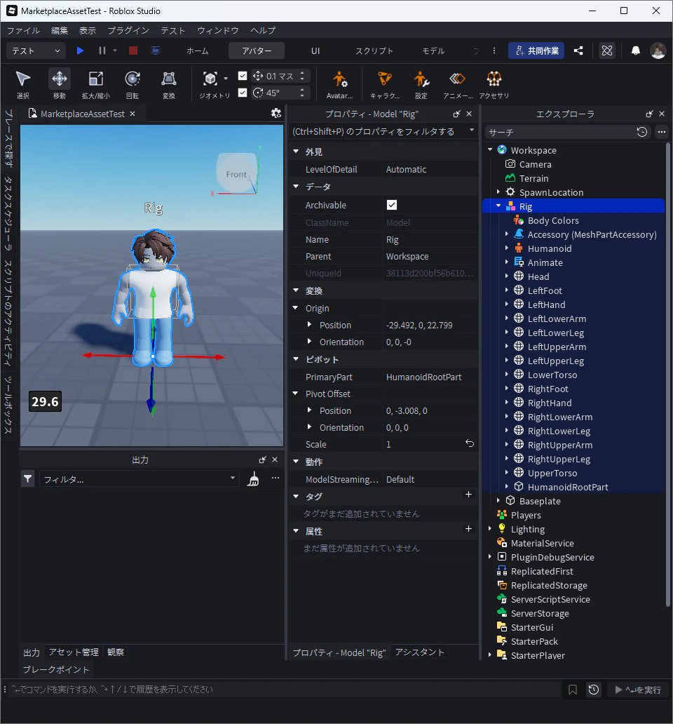Image resolution: width=673 pixels, height=724 pixels.
Task: Click the client/server view toggle icon
Action: coord(156,51)
